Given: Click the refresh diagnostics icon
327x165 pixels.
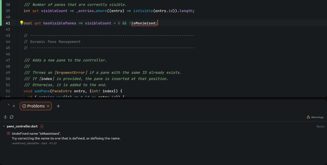Looking at the screenshot, I should point(12,117).
